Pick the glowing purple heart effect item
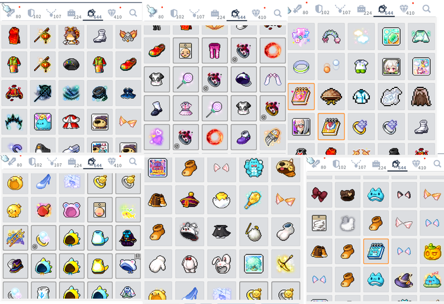 point(157,137)
